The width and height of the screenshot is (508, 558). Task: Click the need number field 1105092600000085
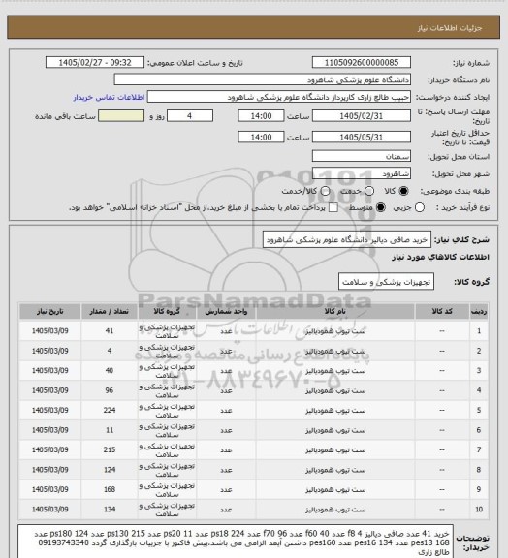[362, 62]
